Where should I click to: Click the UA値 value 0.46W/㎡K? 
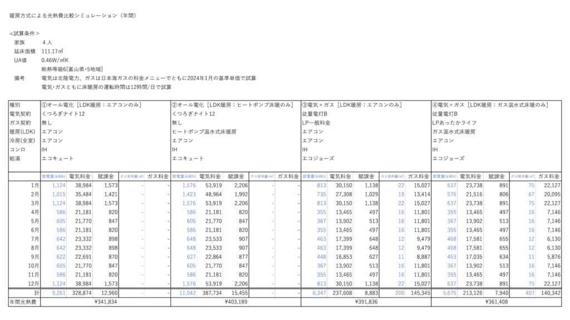55,60
